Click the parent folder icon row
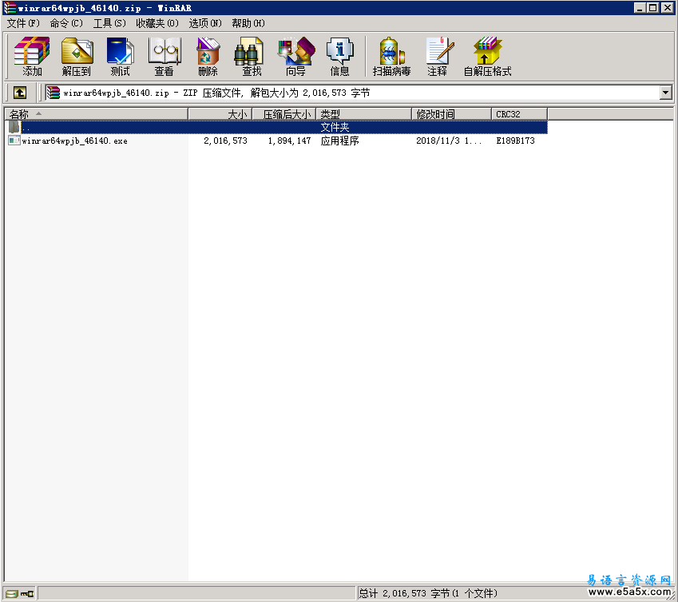 click(x=14, y=127)
